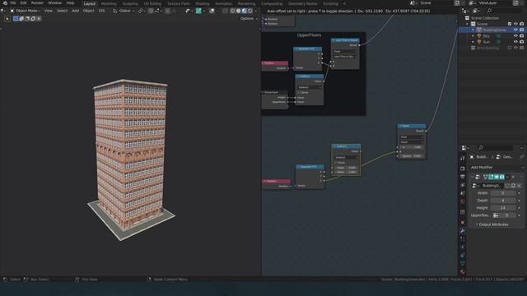Open the Object Mode dropdown
This screenshot has height=296, width=527.
click(26, 11)
